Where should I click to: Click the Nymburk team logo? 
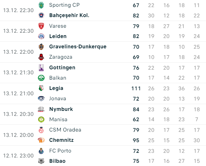point(41,109)
